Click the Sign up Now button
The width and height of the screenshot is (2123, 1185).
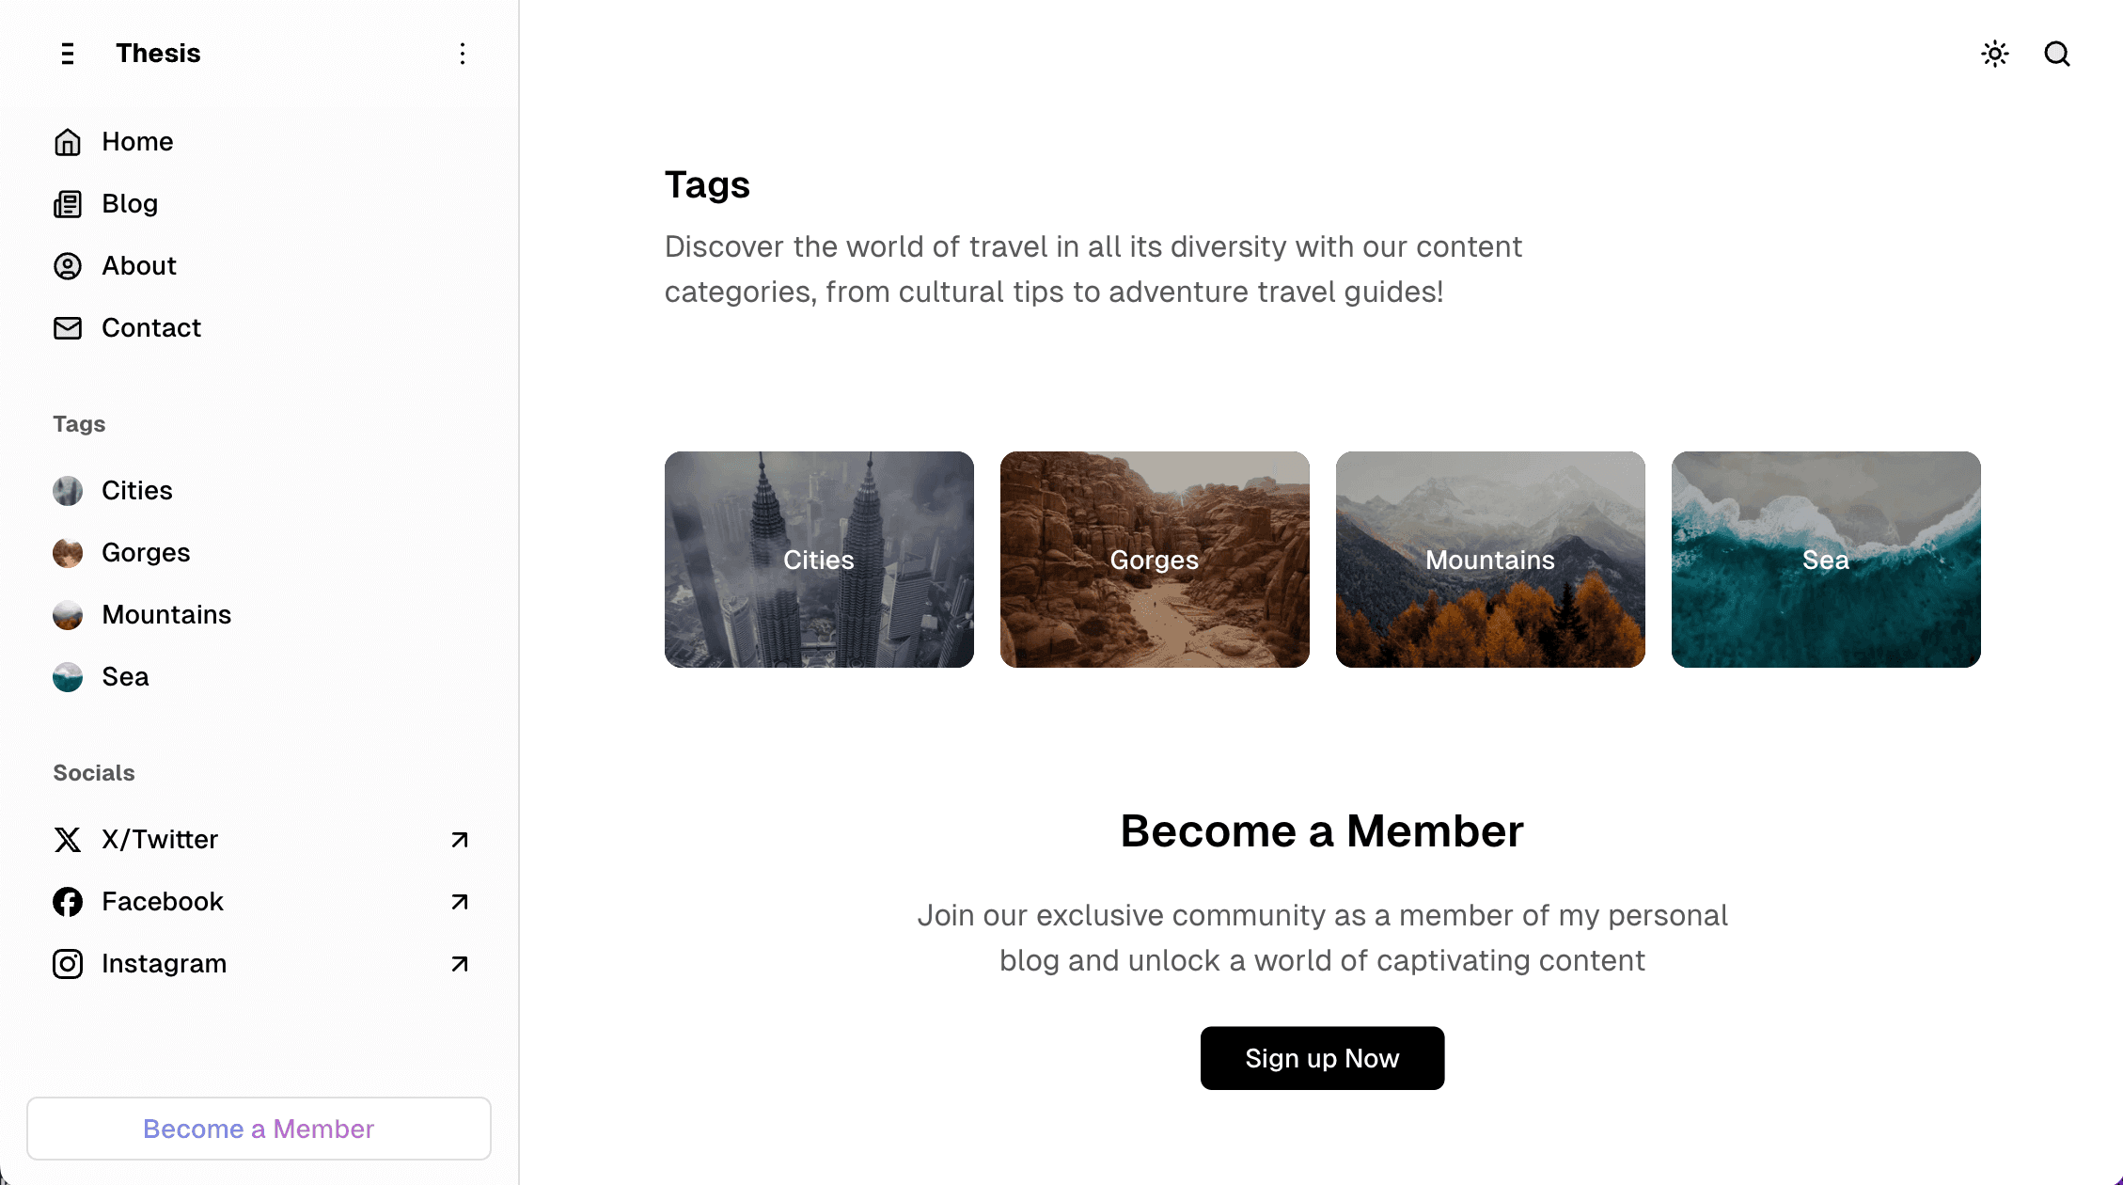pyautogui.click(x=1321, y=1058)
